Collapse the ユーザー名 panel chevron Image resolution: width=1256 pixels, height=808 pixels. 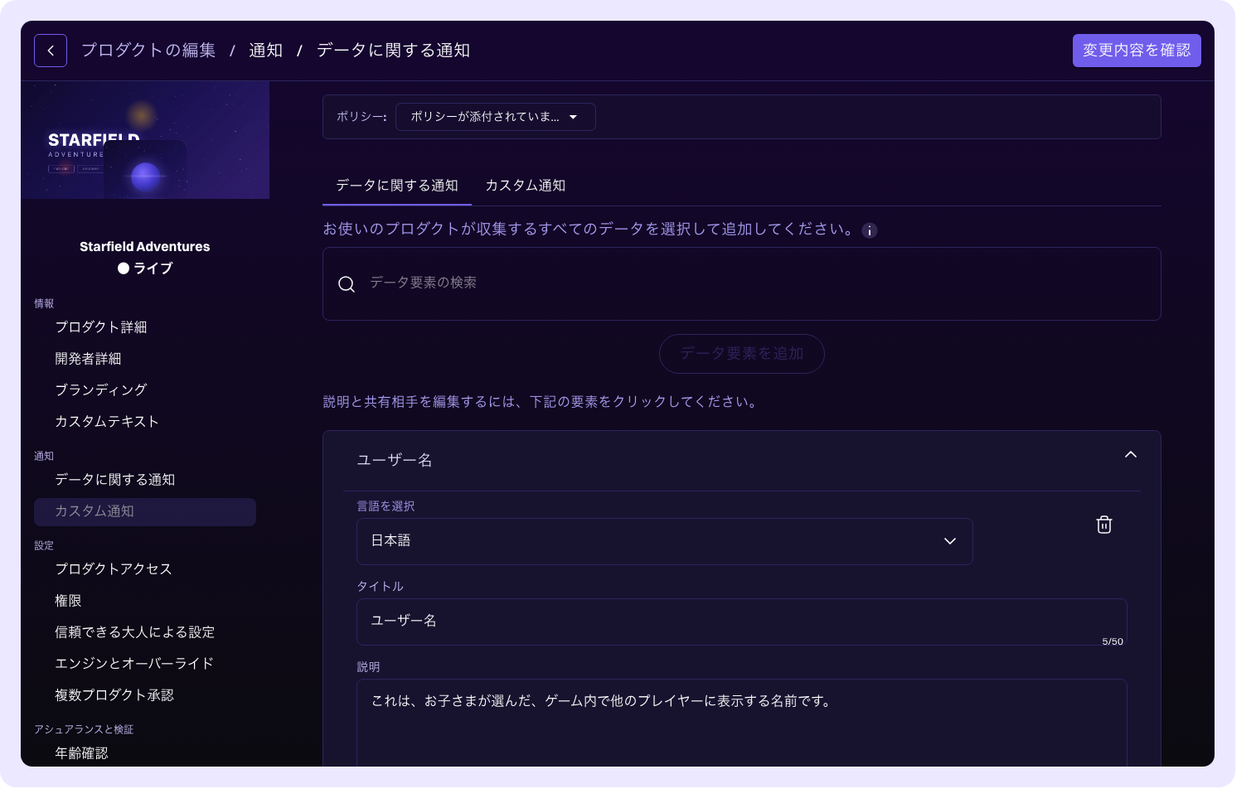point(1131,454)
